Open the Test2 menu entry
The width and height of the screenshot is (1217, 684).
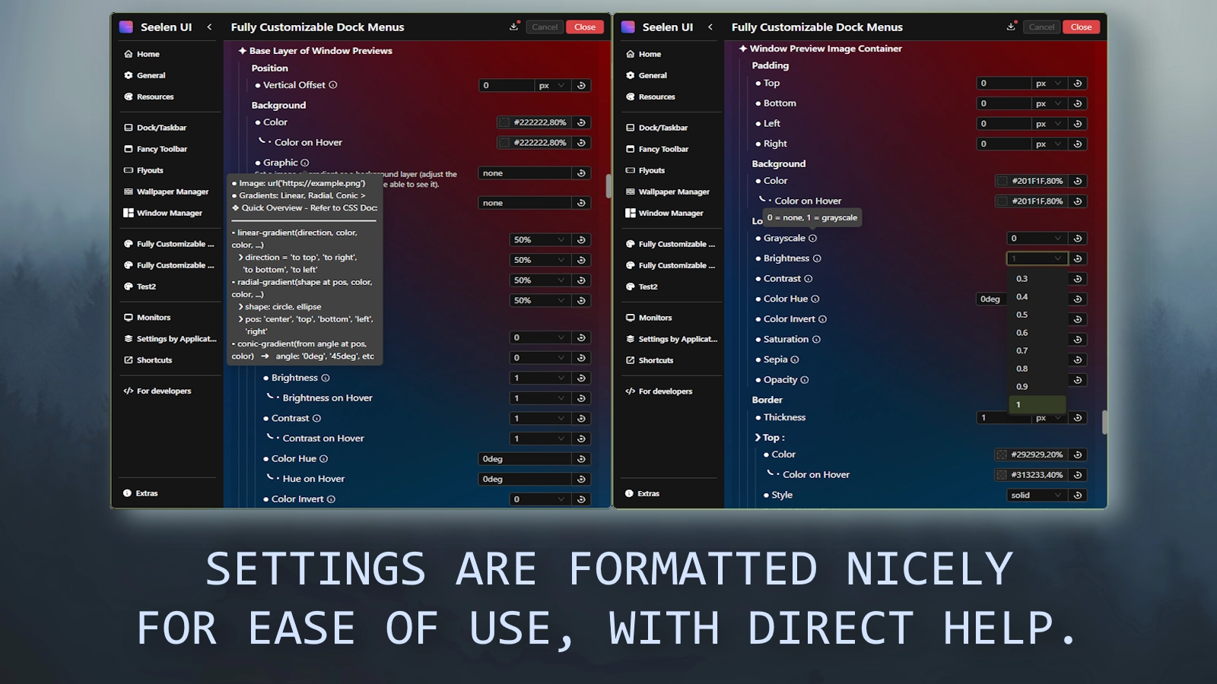(146, 287)
